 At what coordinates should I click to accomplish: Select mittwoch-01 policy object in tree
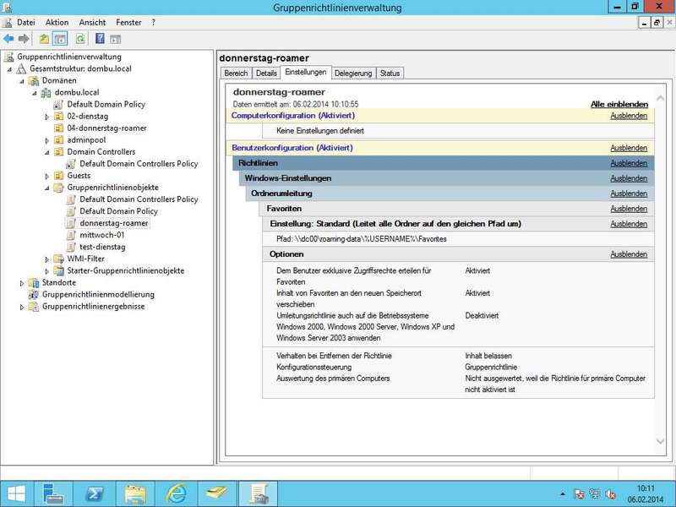pos(101,235)
